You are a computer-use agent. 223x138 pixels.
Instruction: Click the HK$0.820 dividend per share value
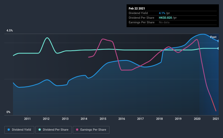[x=165, y=18]
